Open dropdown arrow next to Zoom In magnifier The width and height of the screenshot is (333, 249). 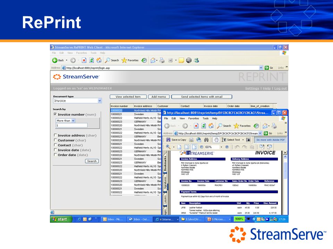pos(174,147)
